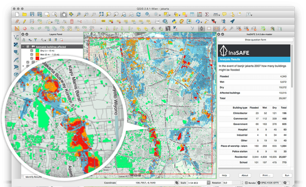Viewport: 306px width, 187px height.
Task: Click the Run button in InaSAFE
Action: pos(287,175)
